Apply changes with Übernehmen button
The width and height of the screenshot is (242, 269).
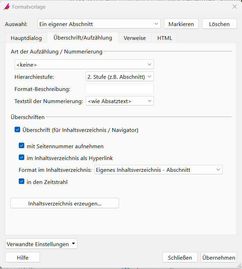click(219, 258)
